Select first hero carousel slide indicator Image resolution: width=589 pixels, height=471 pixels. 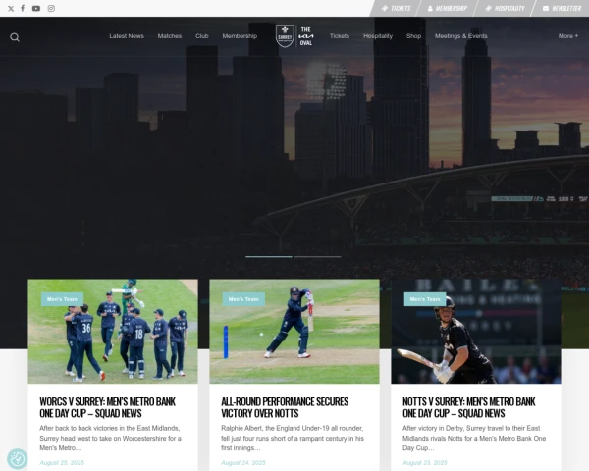click(269, 256)
